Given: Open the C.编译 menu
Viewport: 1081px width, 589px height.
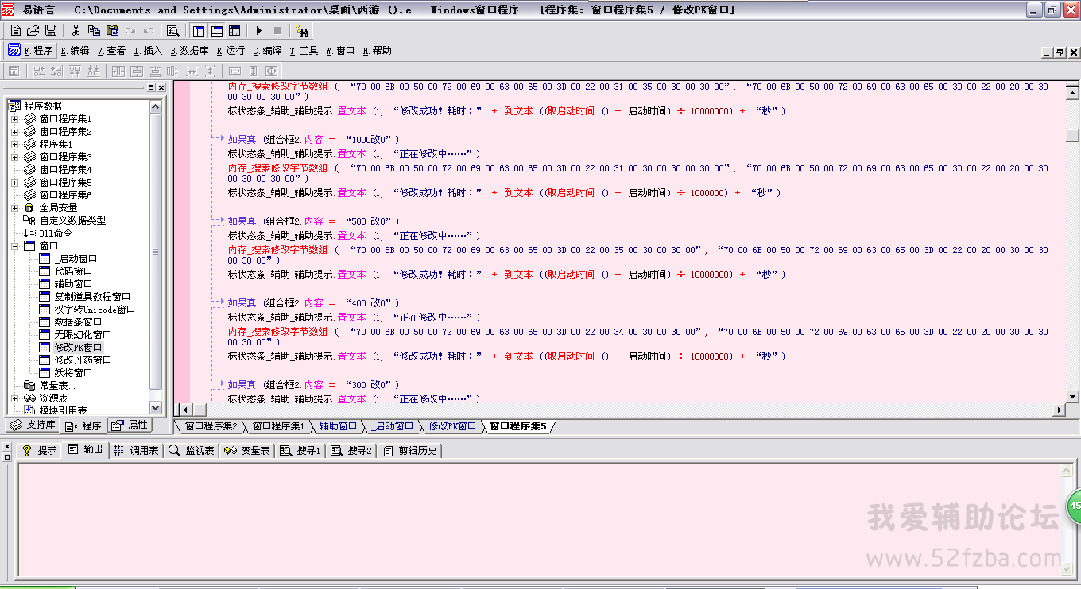Looking at the screenshot, I should click(267, 51).
